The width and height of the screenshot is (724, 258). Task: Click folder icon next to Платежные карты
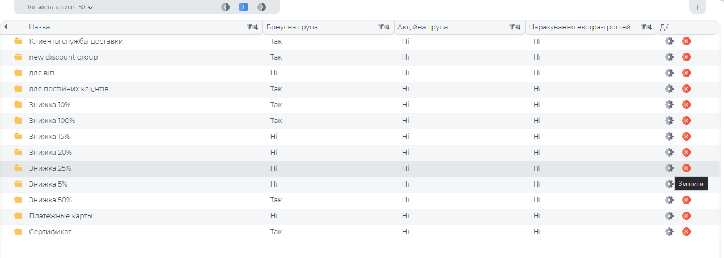pos(18,215)
